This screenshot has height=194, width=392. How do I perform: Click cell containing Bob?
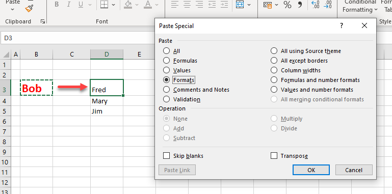pyautogui.click(x=37, y=88)
